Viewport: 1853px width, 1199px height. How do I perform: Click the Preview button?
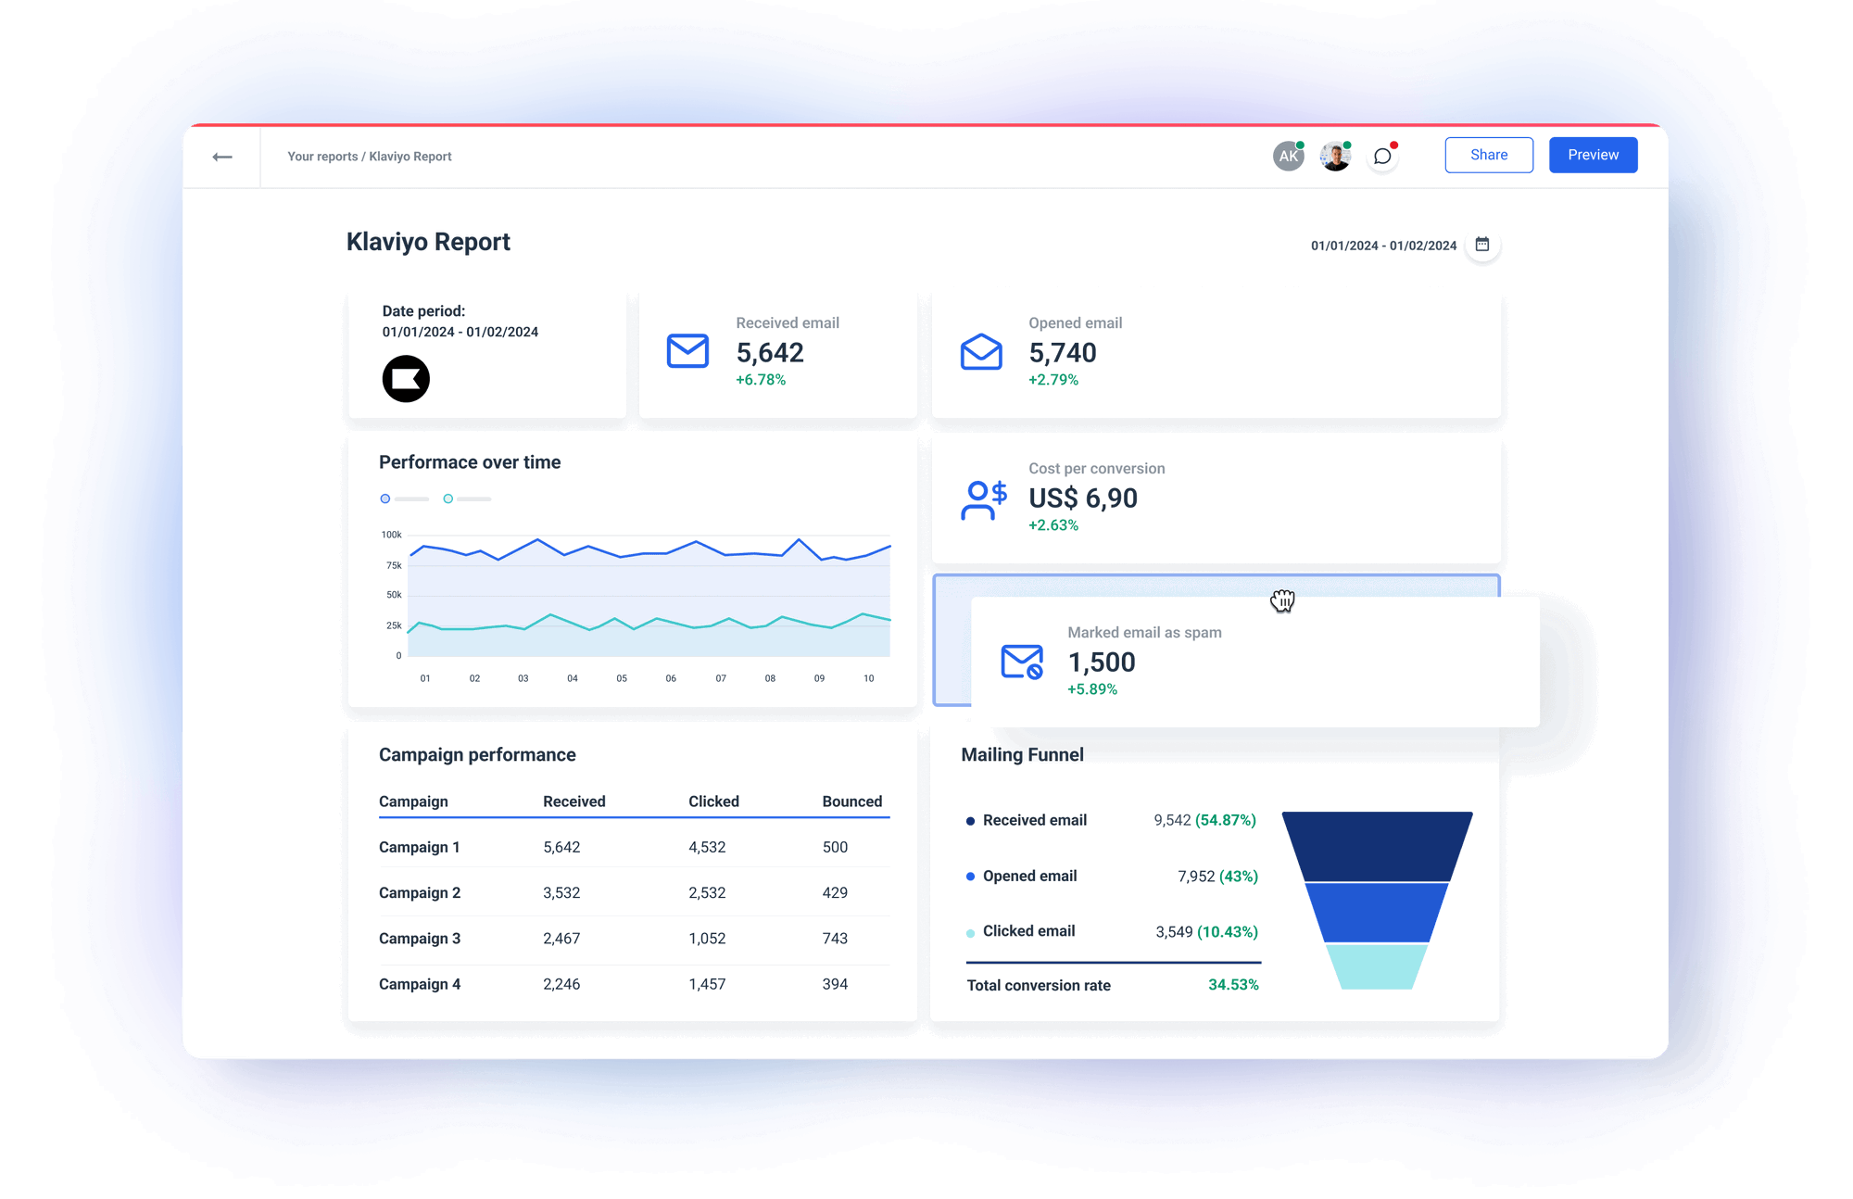[x=1593, y=155]
